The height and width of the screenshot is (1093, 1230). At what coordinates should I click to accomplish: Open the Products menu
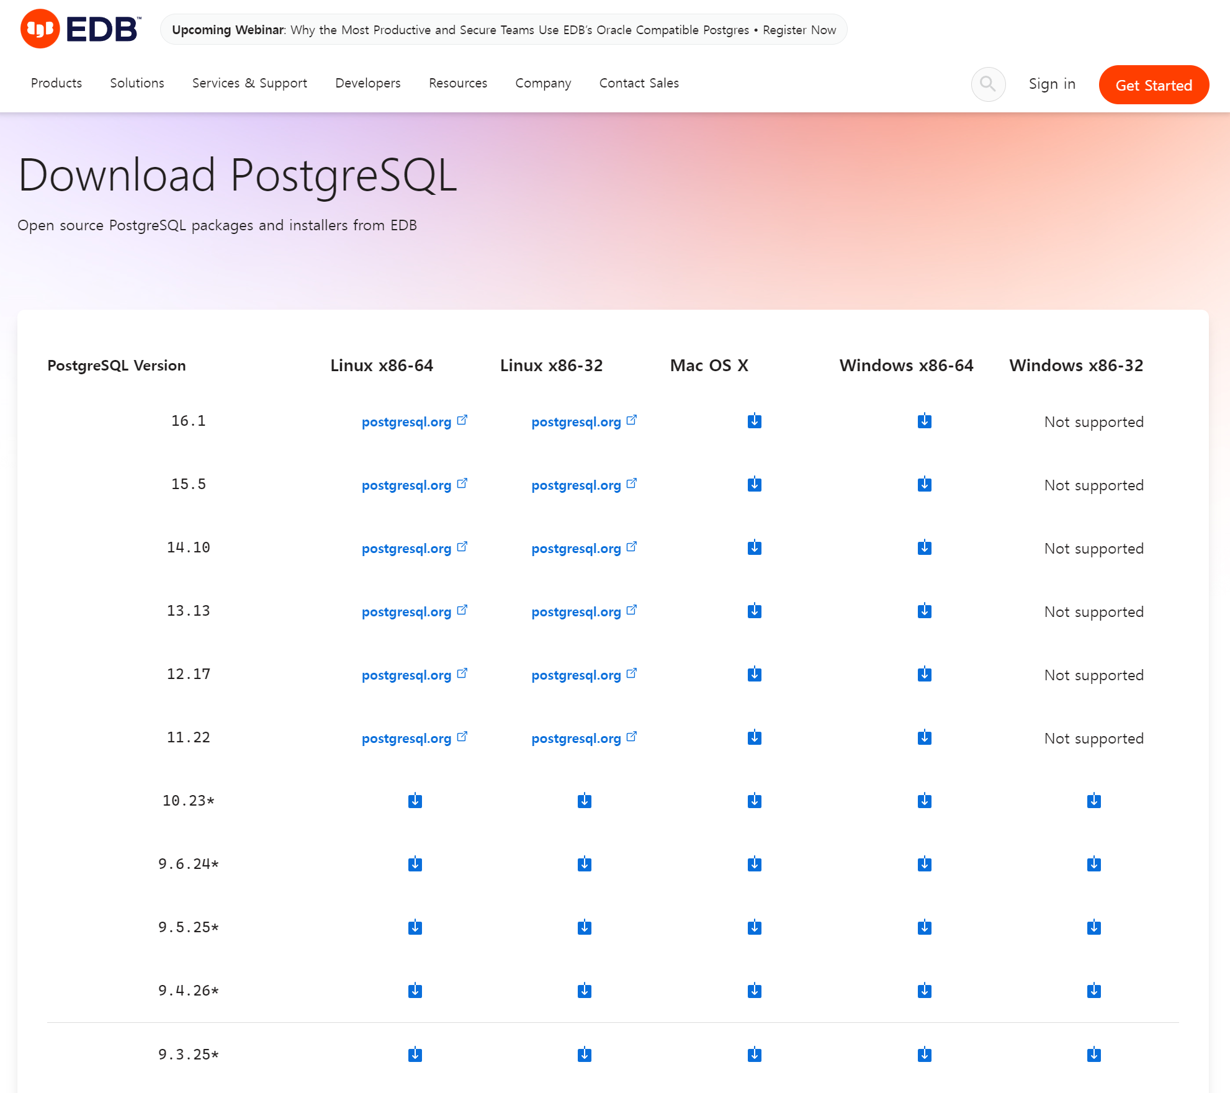pyautogui.click(x=56, y=83)
